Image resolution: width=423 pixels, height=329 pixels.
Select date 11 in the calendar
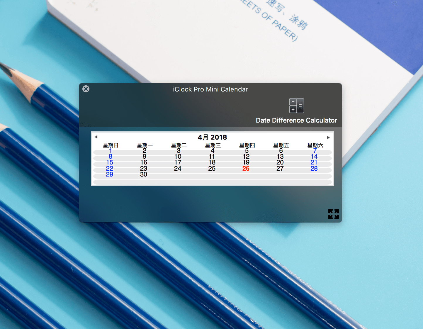tap(212, 157)
